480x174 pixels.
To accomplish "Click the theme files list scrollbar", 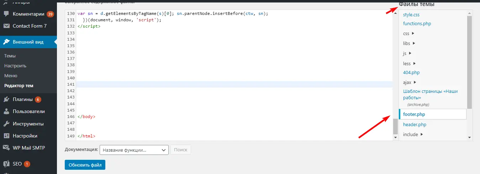I will click(469, 62).
